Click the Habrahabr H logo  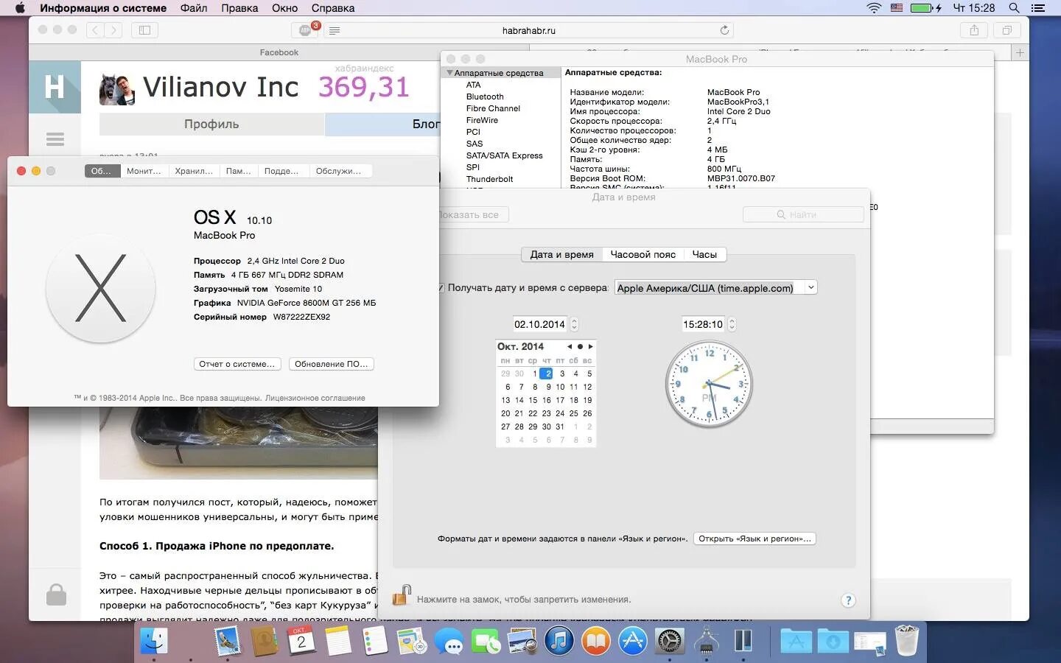point(55,87)
